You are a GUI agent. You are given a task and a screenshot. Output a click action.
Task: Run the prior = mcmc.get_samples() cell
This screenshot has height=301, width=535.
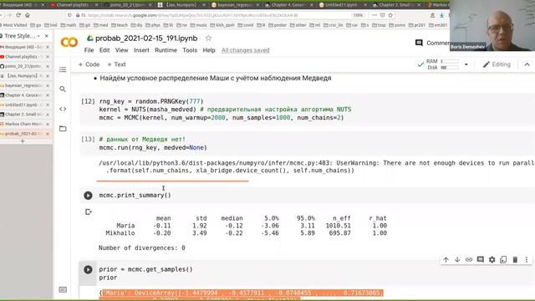(x=88, y=269)
